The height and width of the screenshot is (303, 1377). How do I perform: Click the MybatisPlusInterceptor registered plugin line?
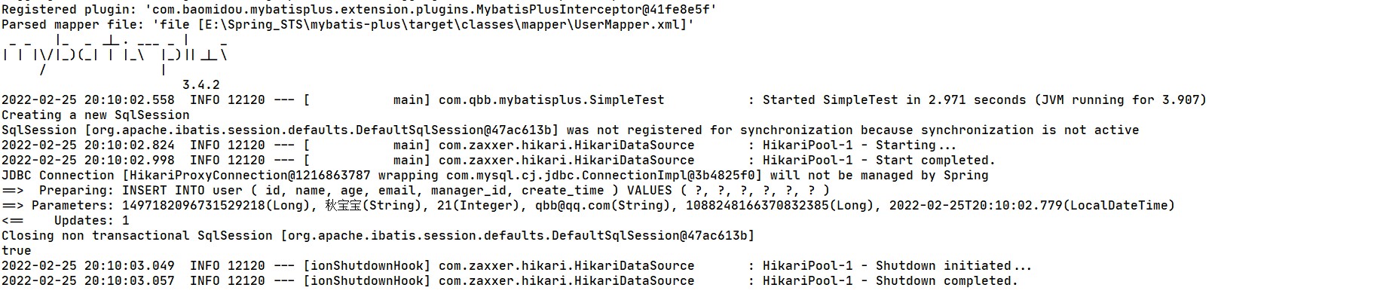coord(359,10)
